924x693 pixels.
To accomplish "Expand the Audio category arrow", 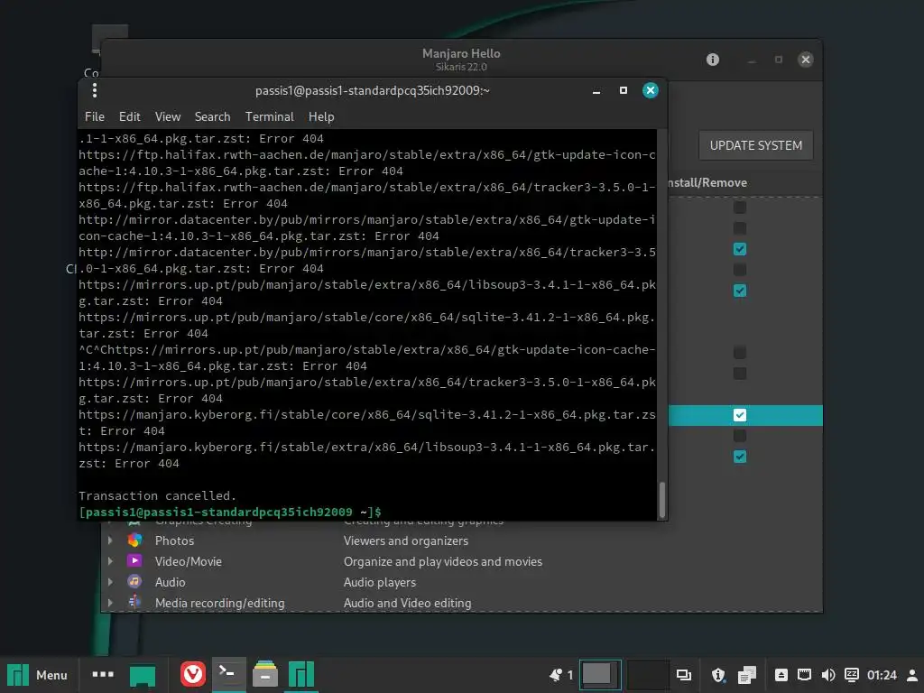I will pyautogui.click(x=110, y=582).
